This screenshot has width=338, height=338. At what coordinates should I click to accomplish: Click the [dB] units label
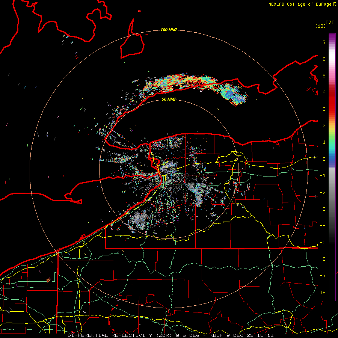[x=321, y=26]
